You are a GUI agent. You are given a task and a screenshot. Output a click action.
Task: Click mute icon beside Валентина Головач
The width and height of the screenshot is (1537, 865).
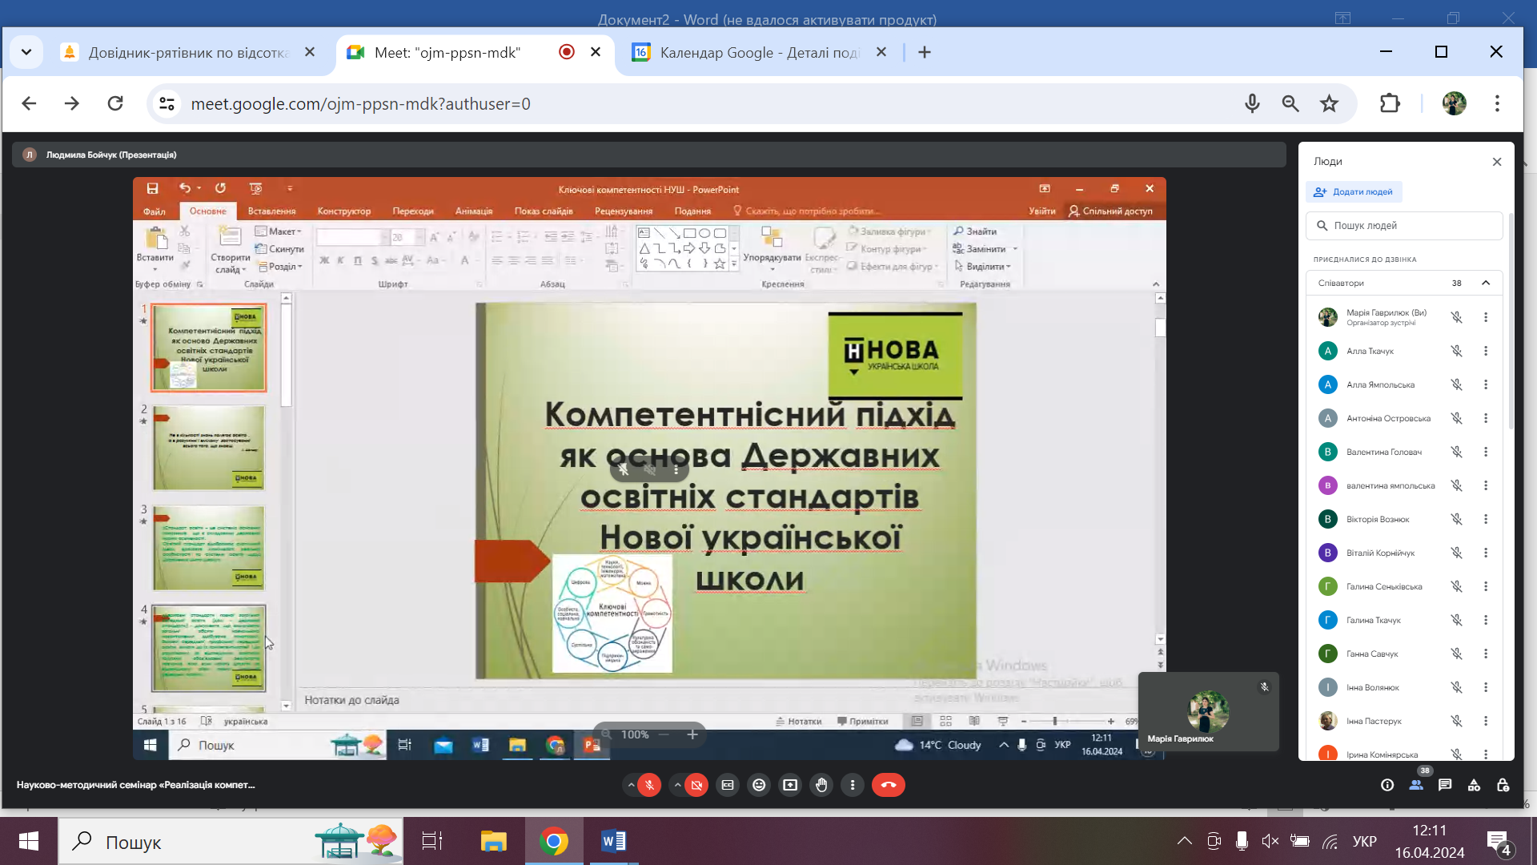coord(1457,452)
